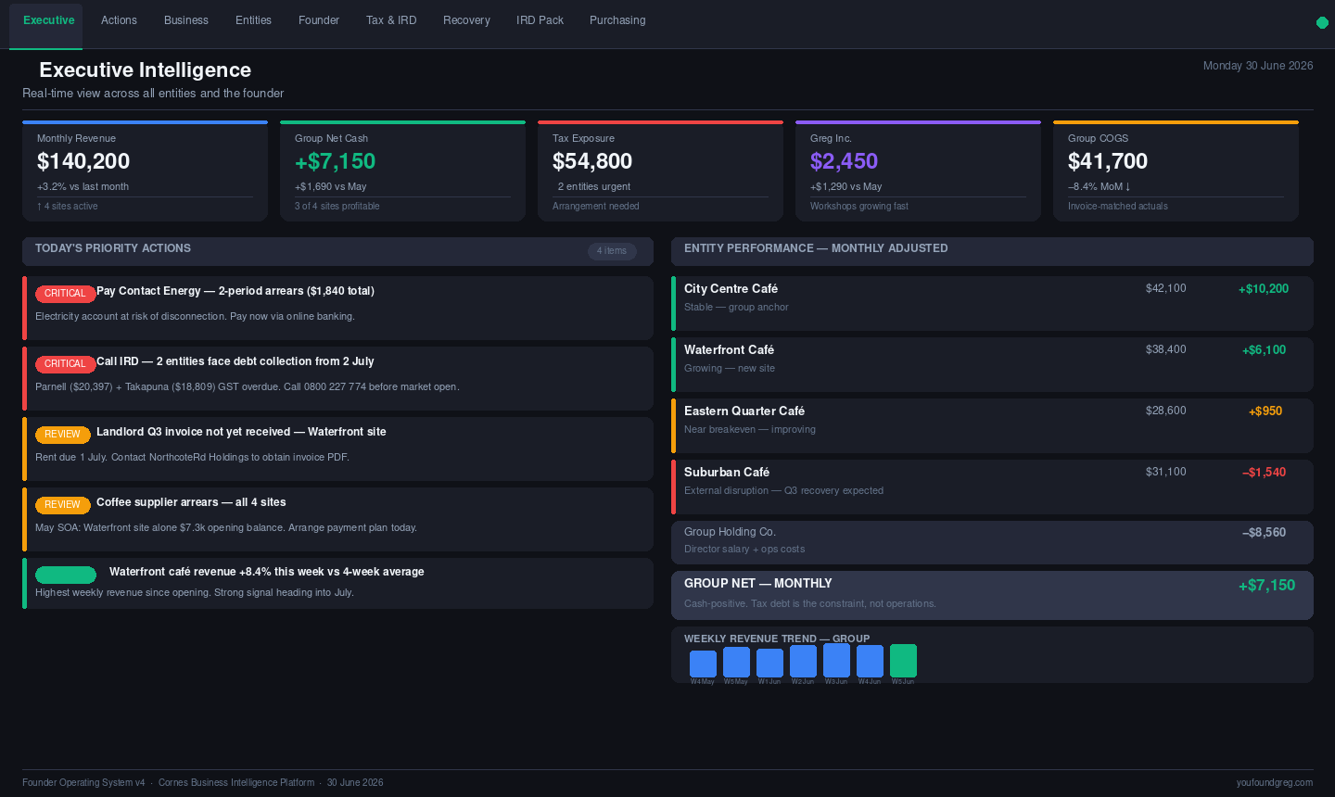This screenshot has width=1335, height=797.
Task: Open the Actions tab
Action: (119, 20)
